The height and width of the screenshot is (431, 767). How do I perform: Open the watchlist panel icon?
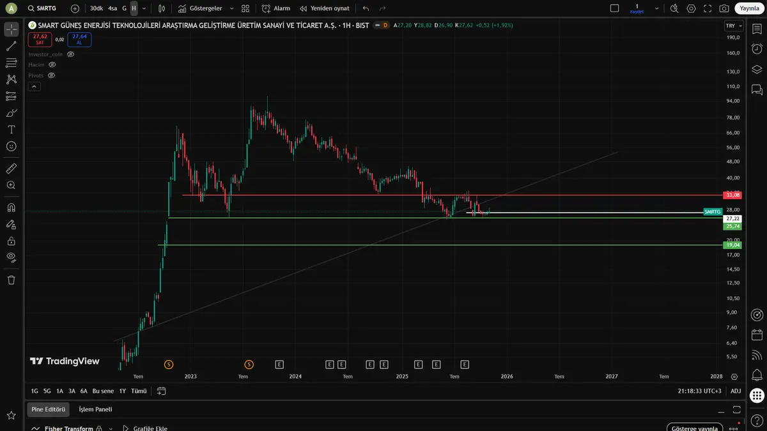(x=757, y=29)
